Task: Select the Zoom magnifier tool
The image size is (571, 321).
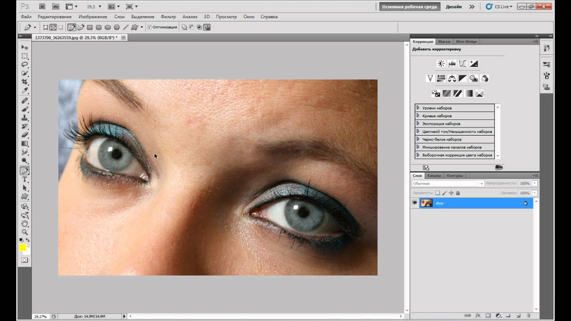Action: (25, 232)
